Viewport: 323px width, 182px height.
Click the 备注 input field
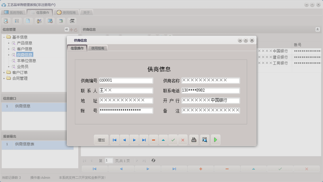pyautogui.click(x=210, y=110)
